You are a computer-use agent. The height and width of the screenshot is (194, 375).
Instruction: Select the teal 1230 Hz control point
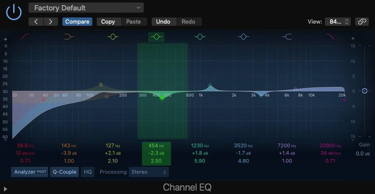(210, 85)
